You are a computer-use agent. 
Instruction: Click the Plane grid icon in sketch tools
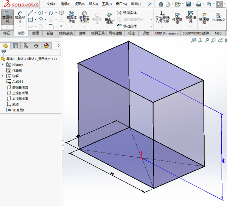tap(61, 13)
